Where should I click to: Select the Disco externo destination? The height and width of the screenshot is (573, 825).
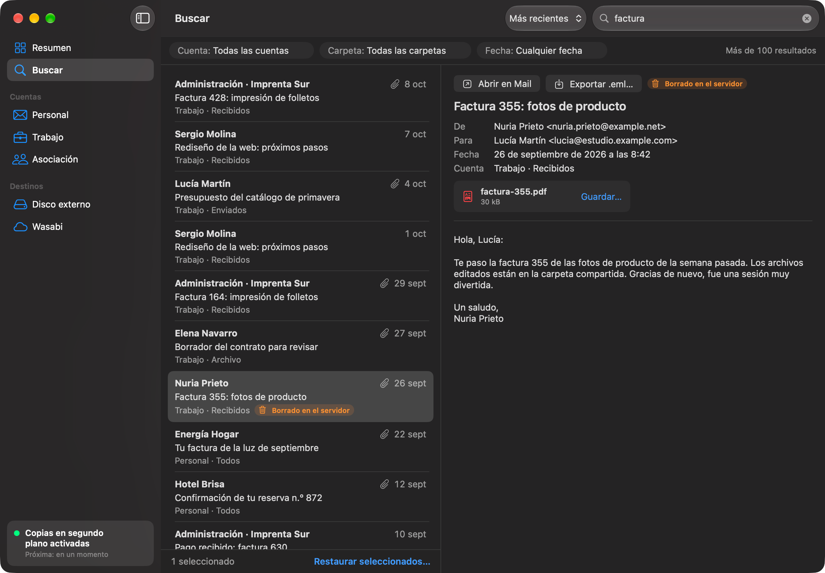coord(80,204)
